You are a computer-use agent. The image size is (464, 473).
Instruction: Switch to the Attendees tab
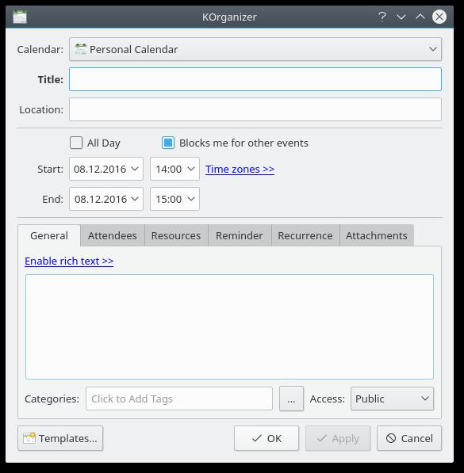pos(113,235)
